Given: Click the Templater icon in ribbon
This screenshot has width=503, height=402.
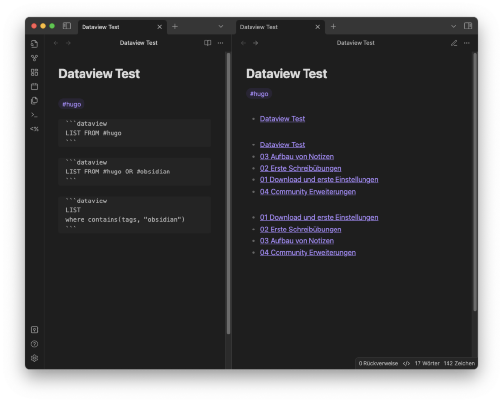Looking at the screenshot, I should (35, 129).
